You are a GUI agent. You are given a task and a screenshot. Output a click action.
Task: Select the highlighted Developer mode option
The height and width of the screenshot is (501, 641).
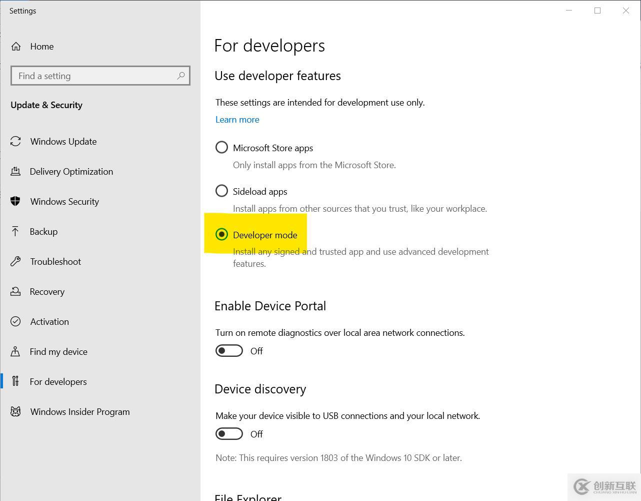[x=221, y=234]
